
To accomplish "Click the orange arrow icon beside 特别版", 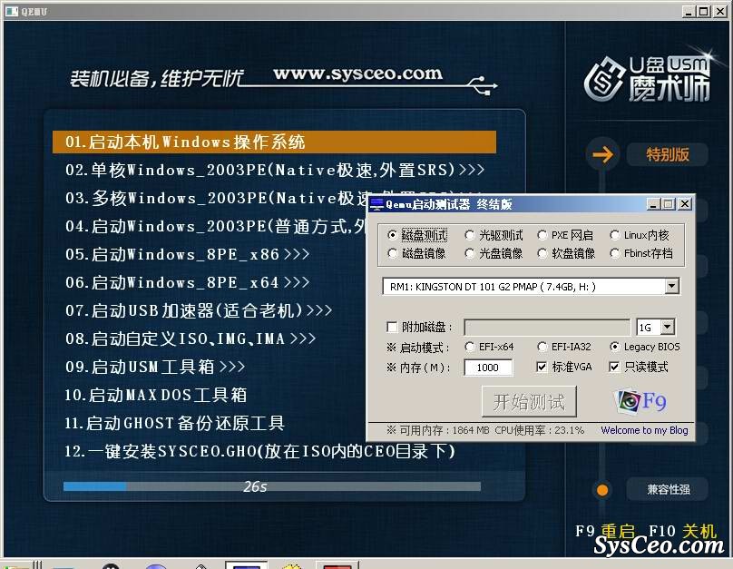I will click(602, 154).
